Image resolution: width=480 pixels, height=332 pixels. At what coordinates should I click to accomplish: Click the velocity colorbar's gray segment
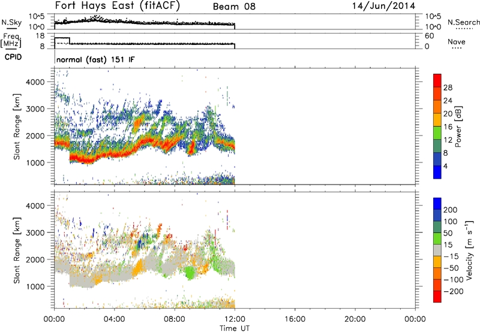coord(437,250)
